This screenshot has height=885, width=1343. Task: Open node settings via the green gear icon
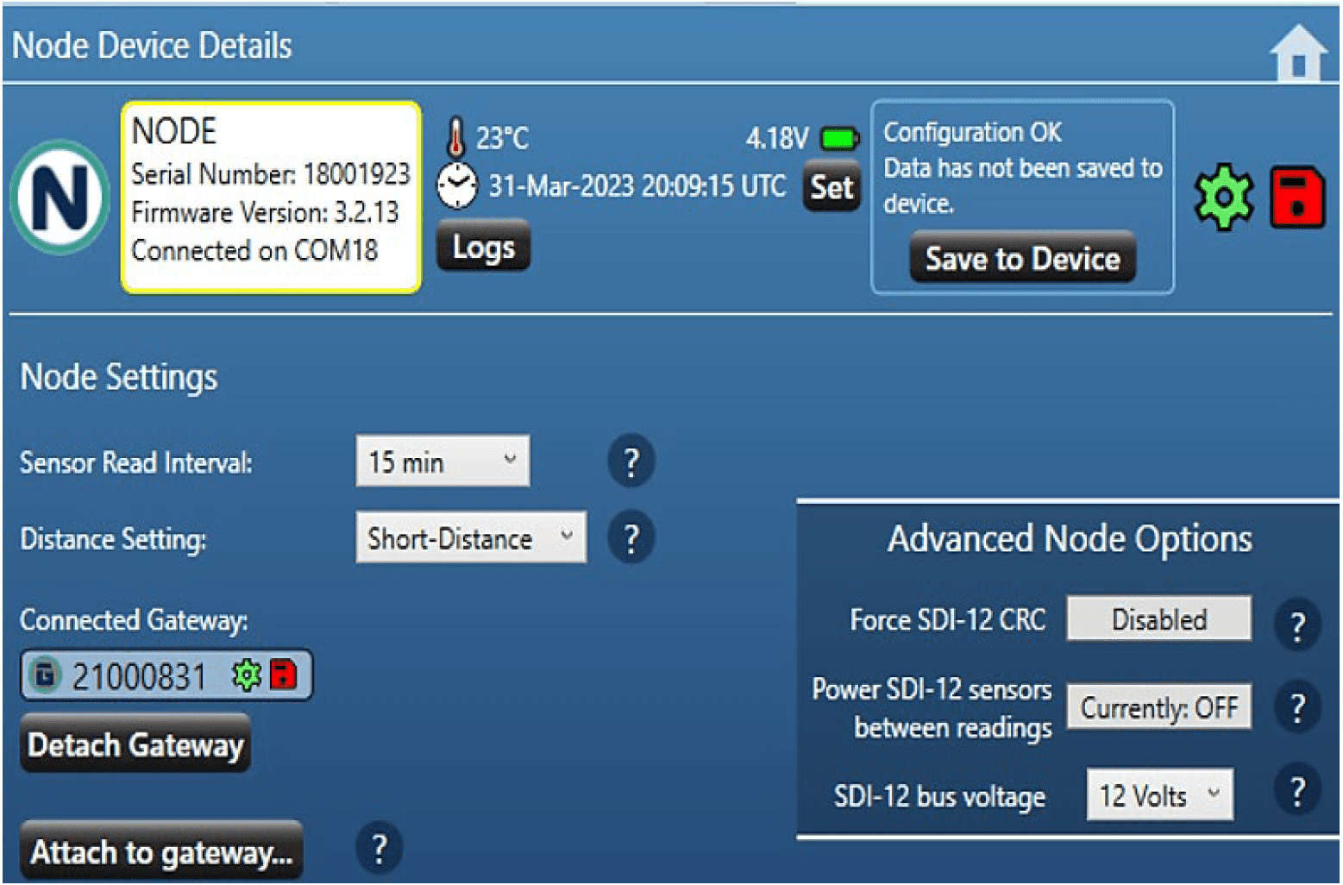(1224, 197)
